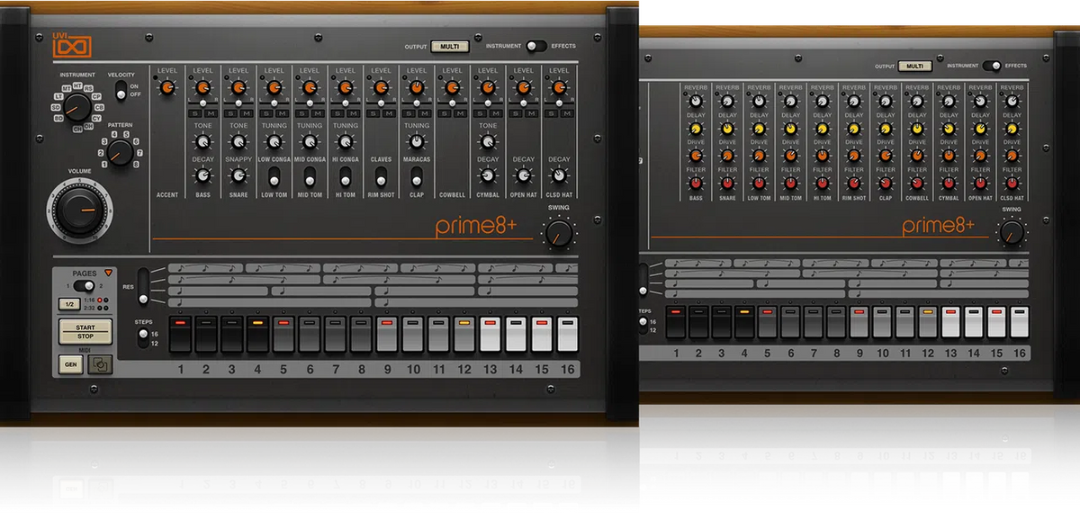1080x529 pixels.
Task: Solo the Open Hat channel with its S button
Action: point(517,113)
